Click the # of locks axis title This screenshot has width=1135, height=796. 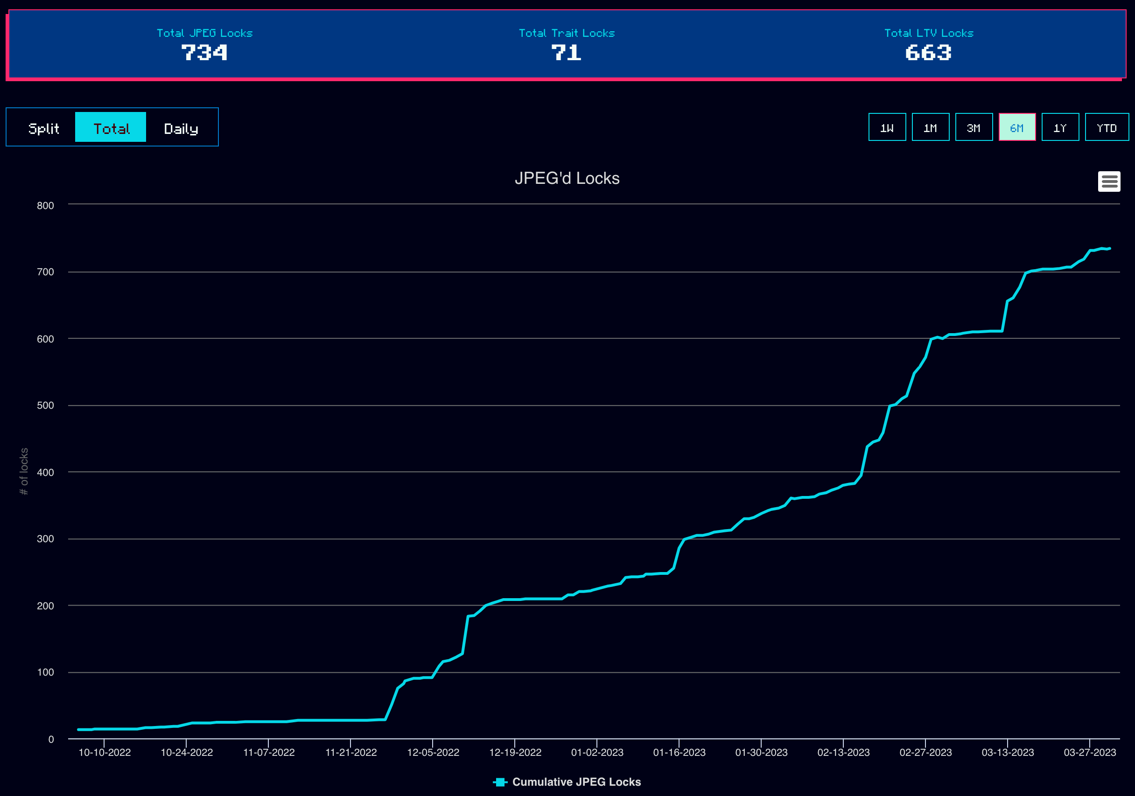pyautogui.click(x=24, y=471)
